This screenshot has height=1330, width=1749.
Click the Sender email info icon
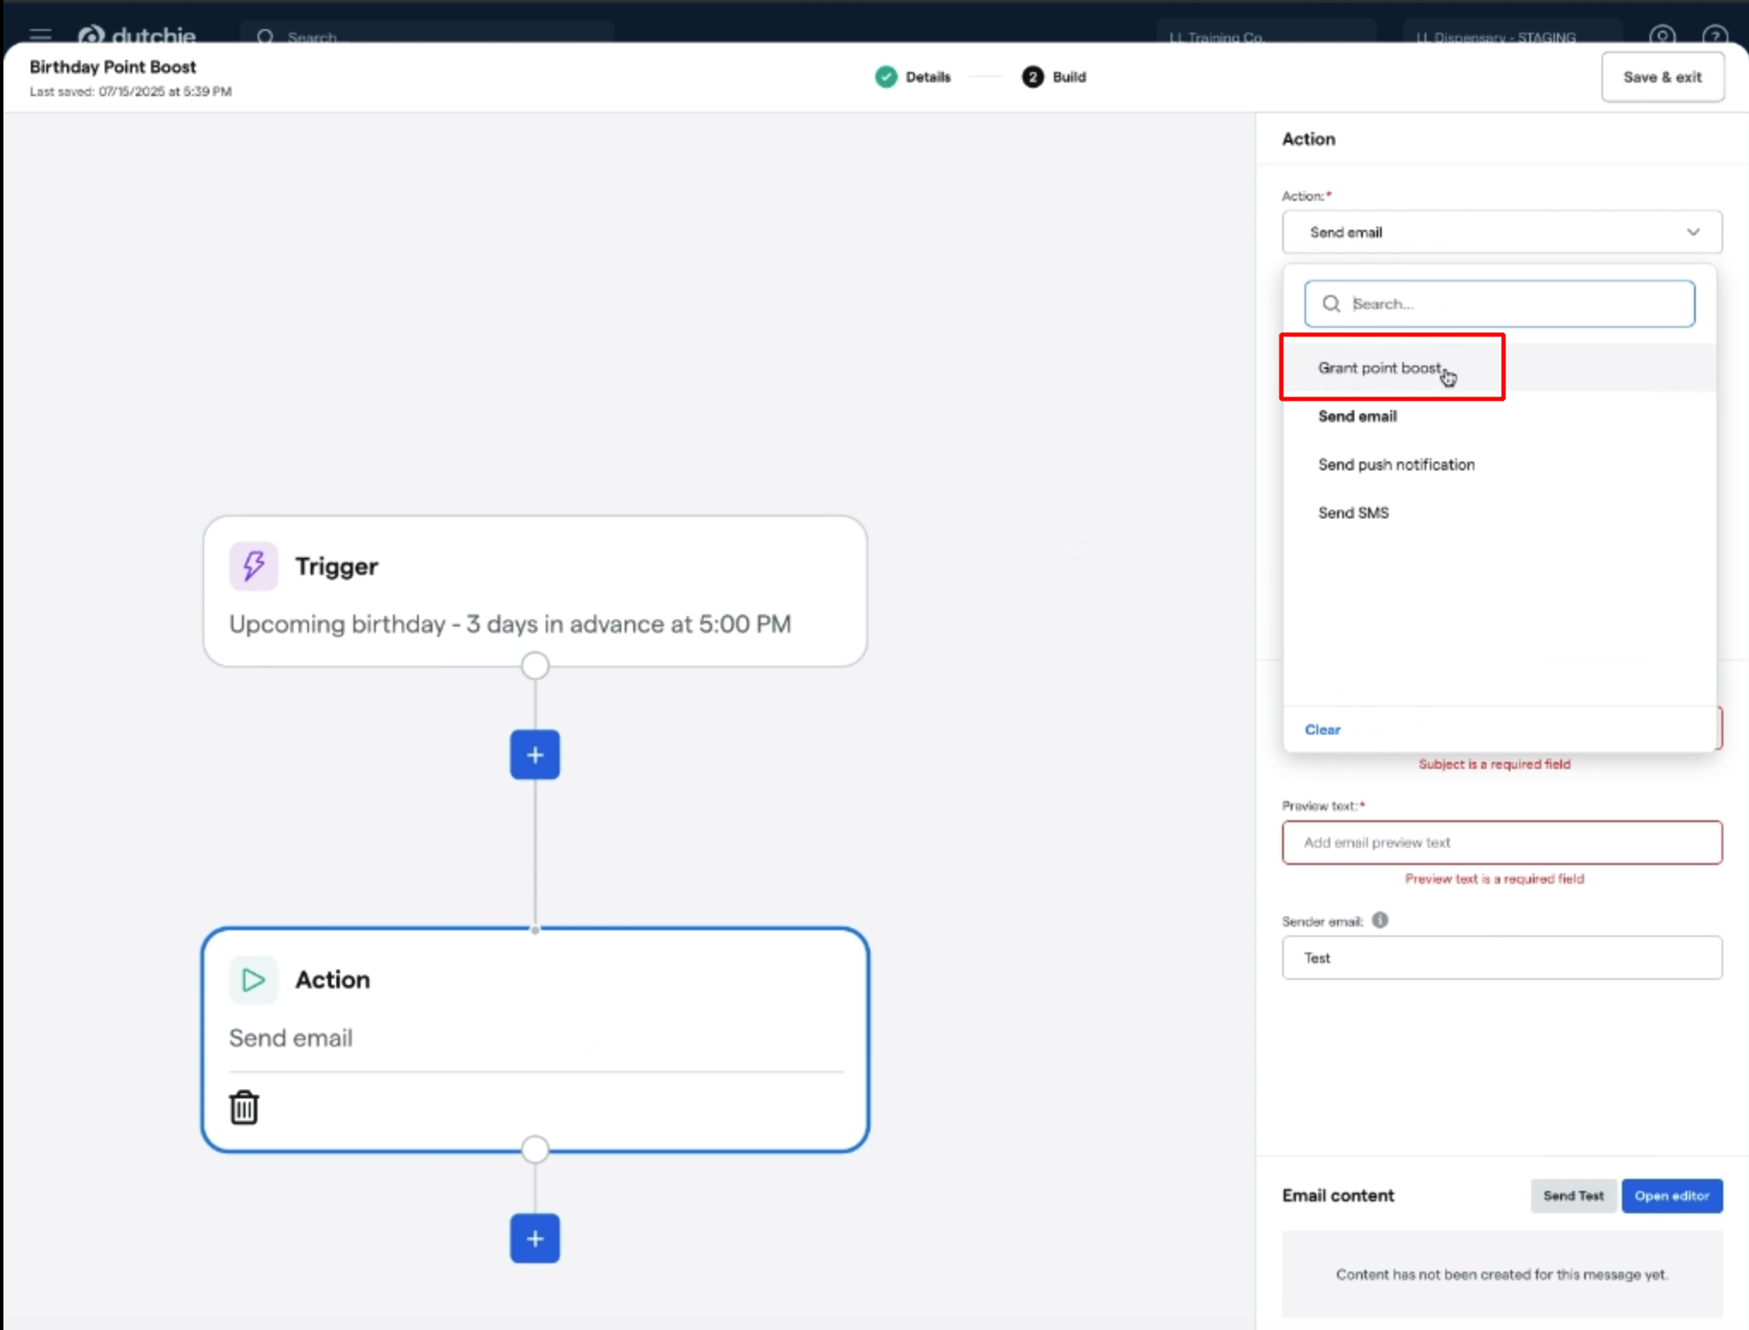1380,920
